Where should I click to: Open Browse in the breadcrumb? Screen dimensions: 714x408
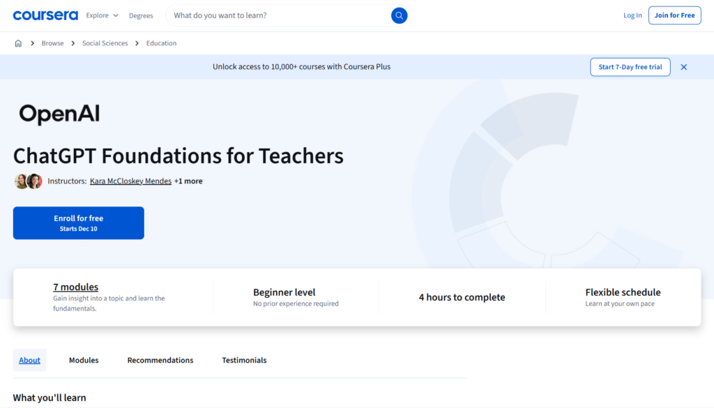point(52,43)
